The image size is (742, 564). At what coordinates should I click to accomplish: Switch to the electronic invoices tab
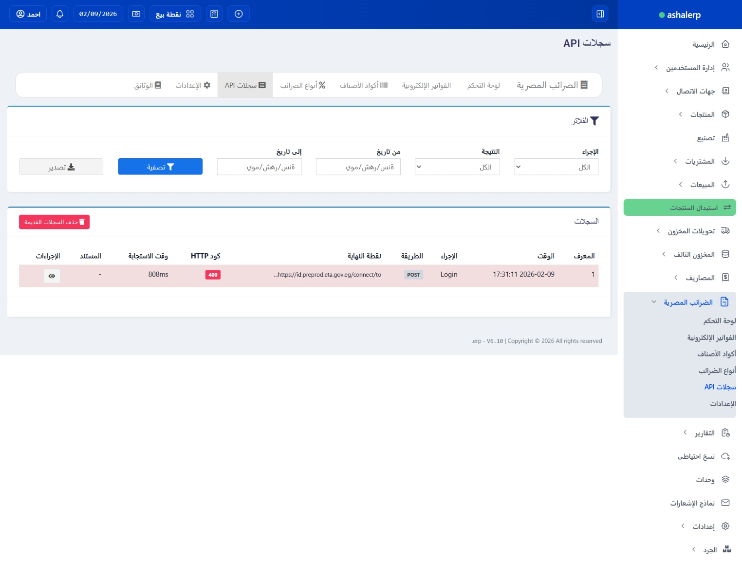[x=426, y=85]
